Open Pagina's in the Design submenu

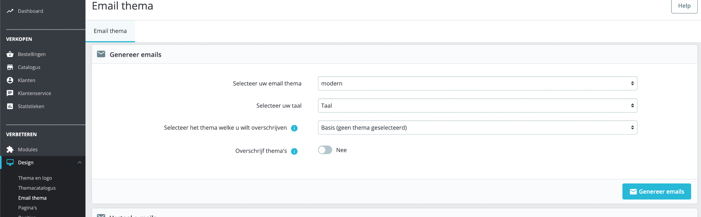(28, 208)
